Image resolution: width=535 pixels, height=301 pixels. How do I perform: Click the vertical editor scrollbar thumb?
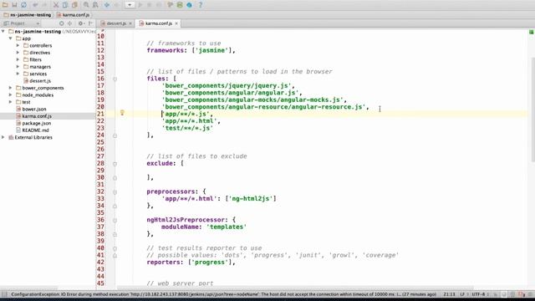[532, 110]
